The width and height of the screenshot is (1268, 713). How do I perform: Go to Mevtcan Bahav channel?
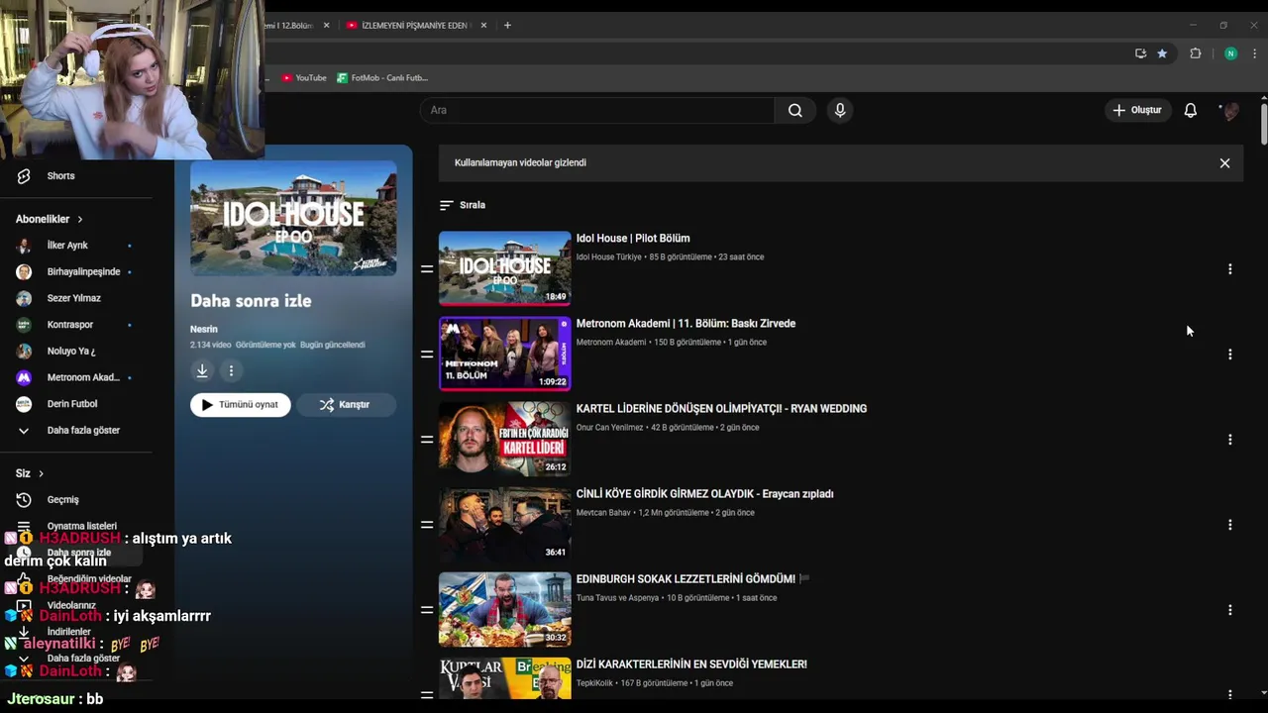coord(603,513)
